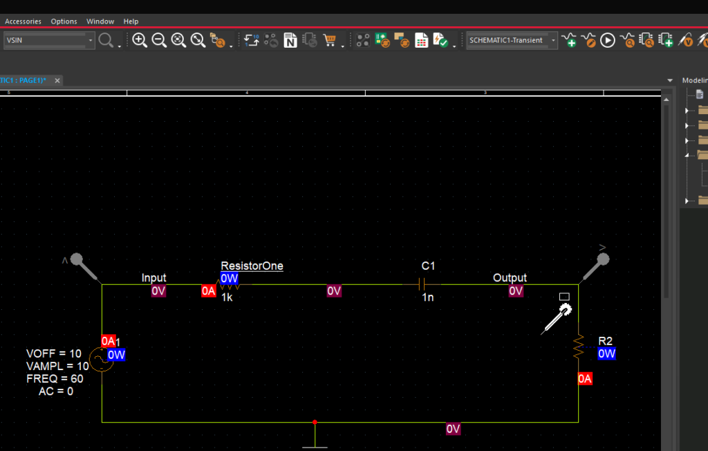Click the Zoom to Fit All icon
Image resolution: width=708 pixels, height=451 pixels.
click(x=198, y=40)
